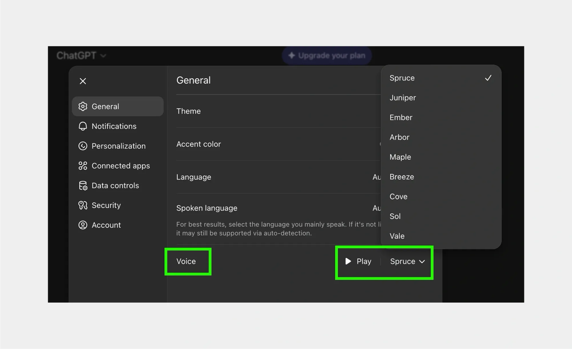Click the Data controls database icon

pyautogui.click(x=83, y=186)
